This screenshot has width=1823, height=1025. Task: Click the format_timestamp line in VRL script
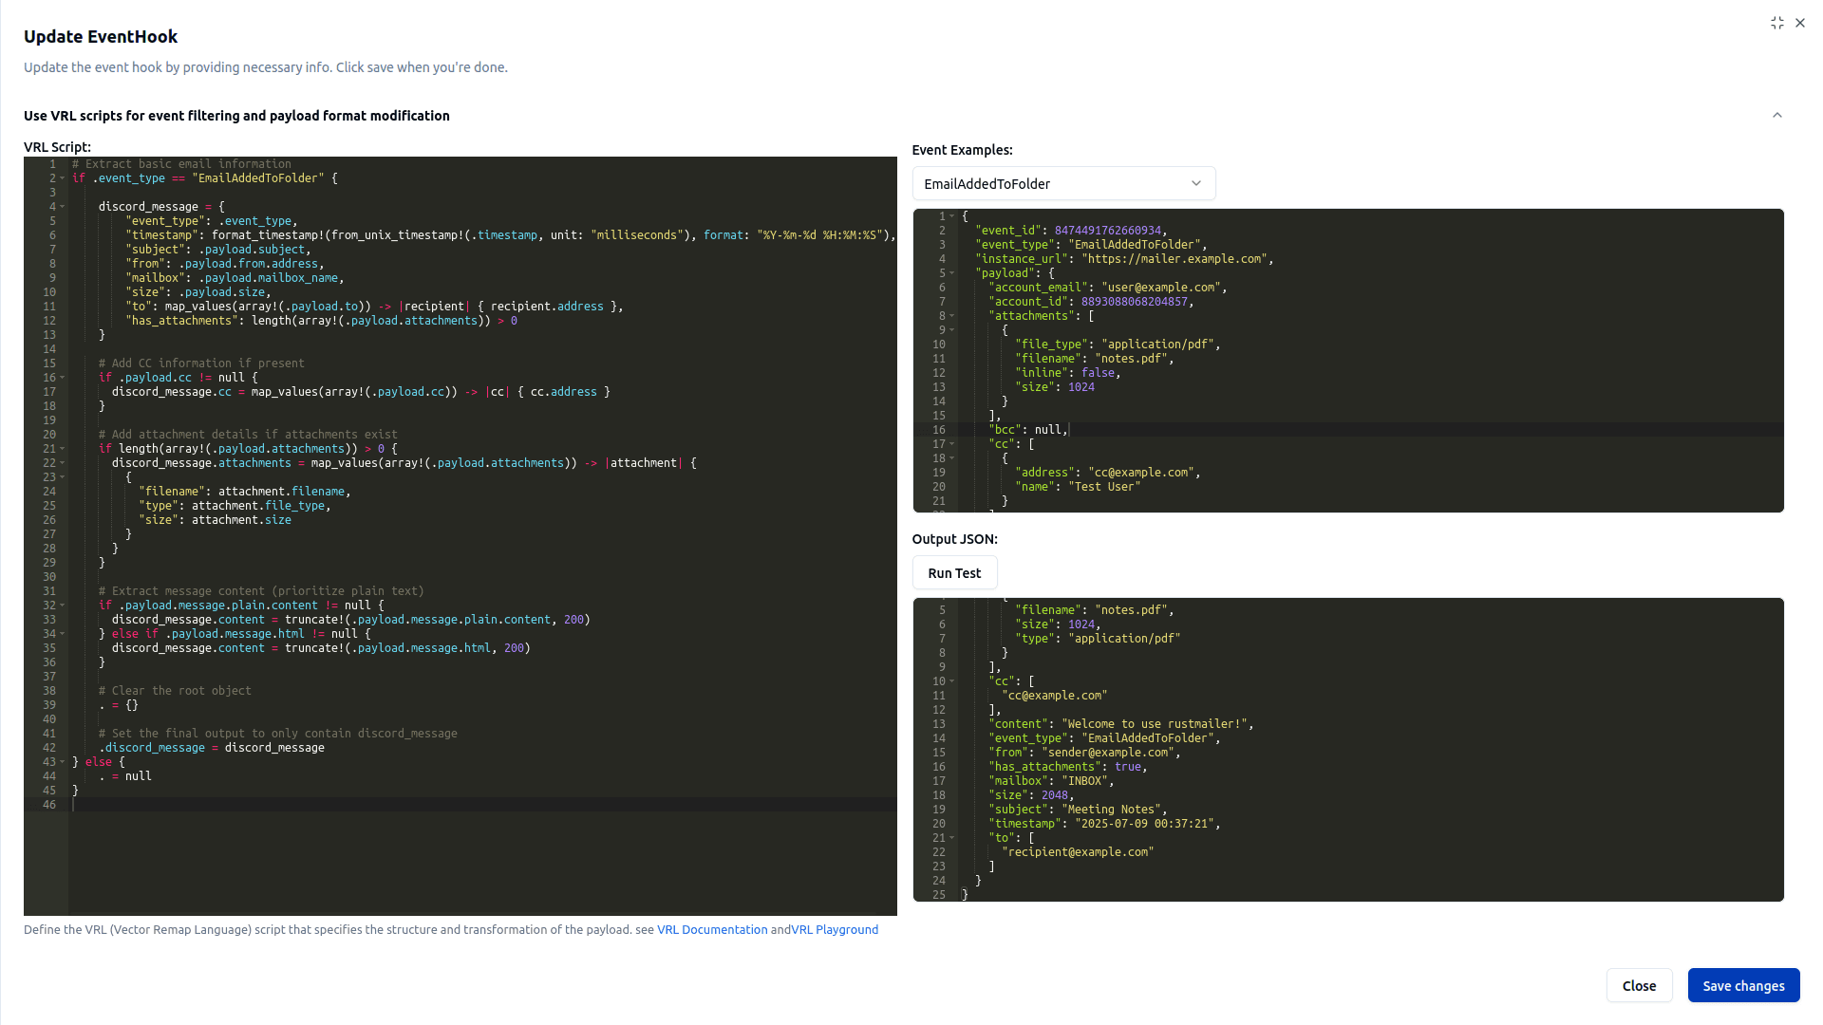point(510,235)
